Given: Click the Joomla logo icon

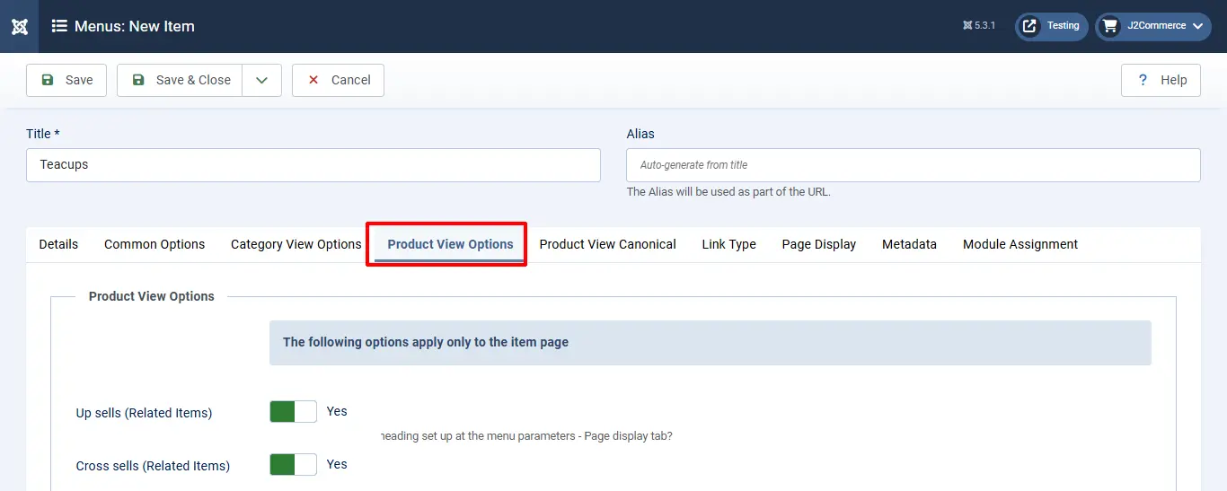Looking at the screenshot, I should [x=19, y=26].
